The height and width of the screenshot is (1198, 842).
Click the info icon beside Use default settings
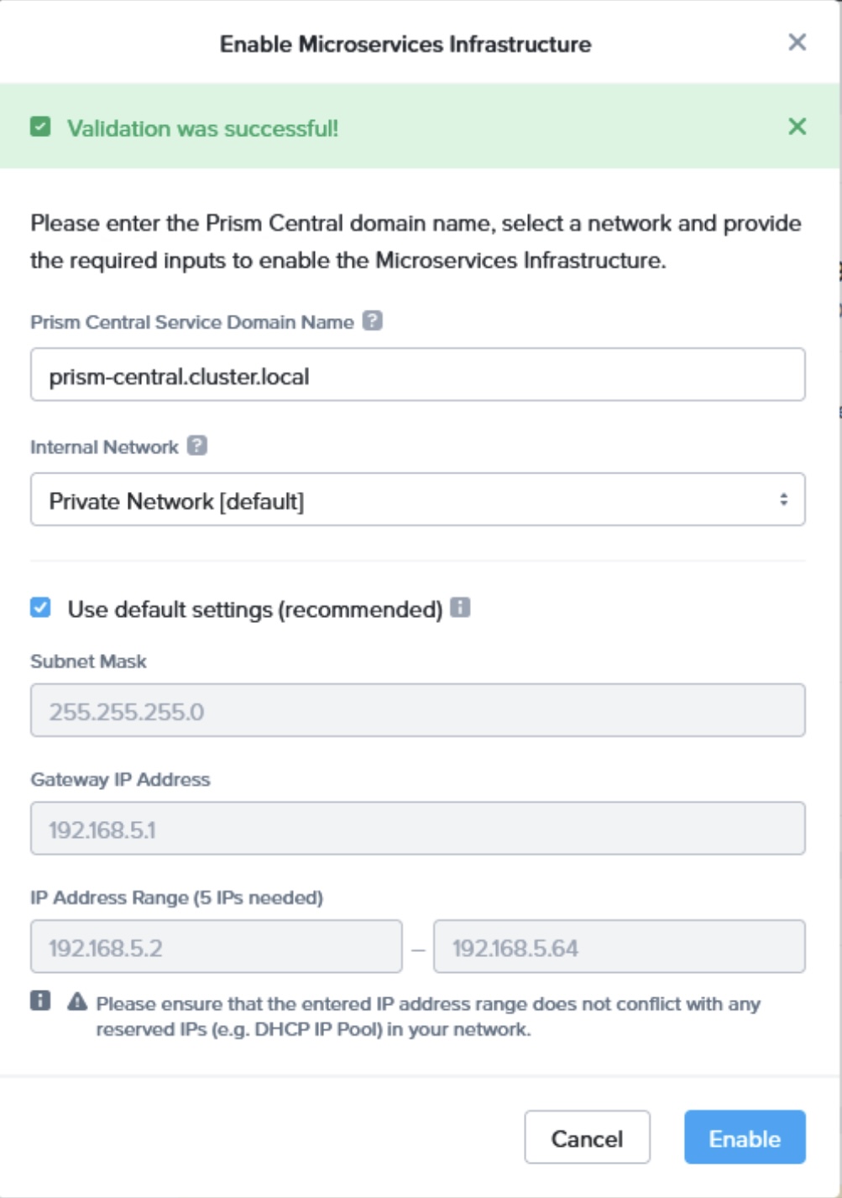[460, 608]
